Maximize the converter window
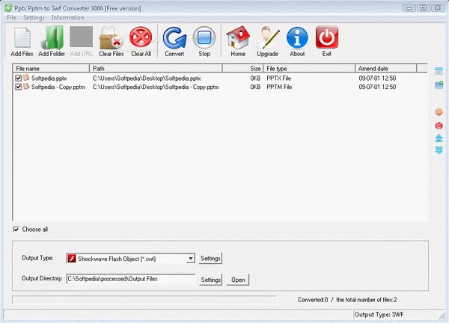The width and height of the screenshot is (449, 323). pos(424,7)
